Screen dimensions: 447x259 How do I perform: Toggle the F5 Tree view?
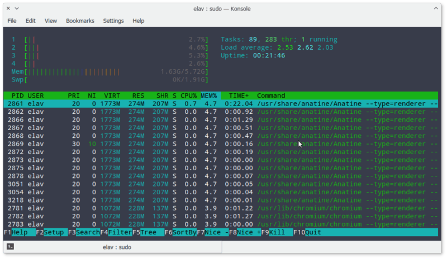[x=148, y=232]
